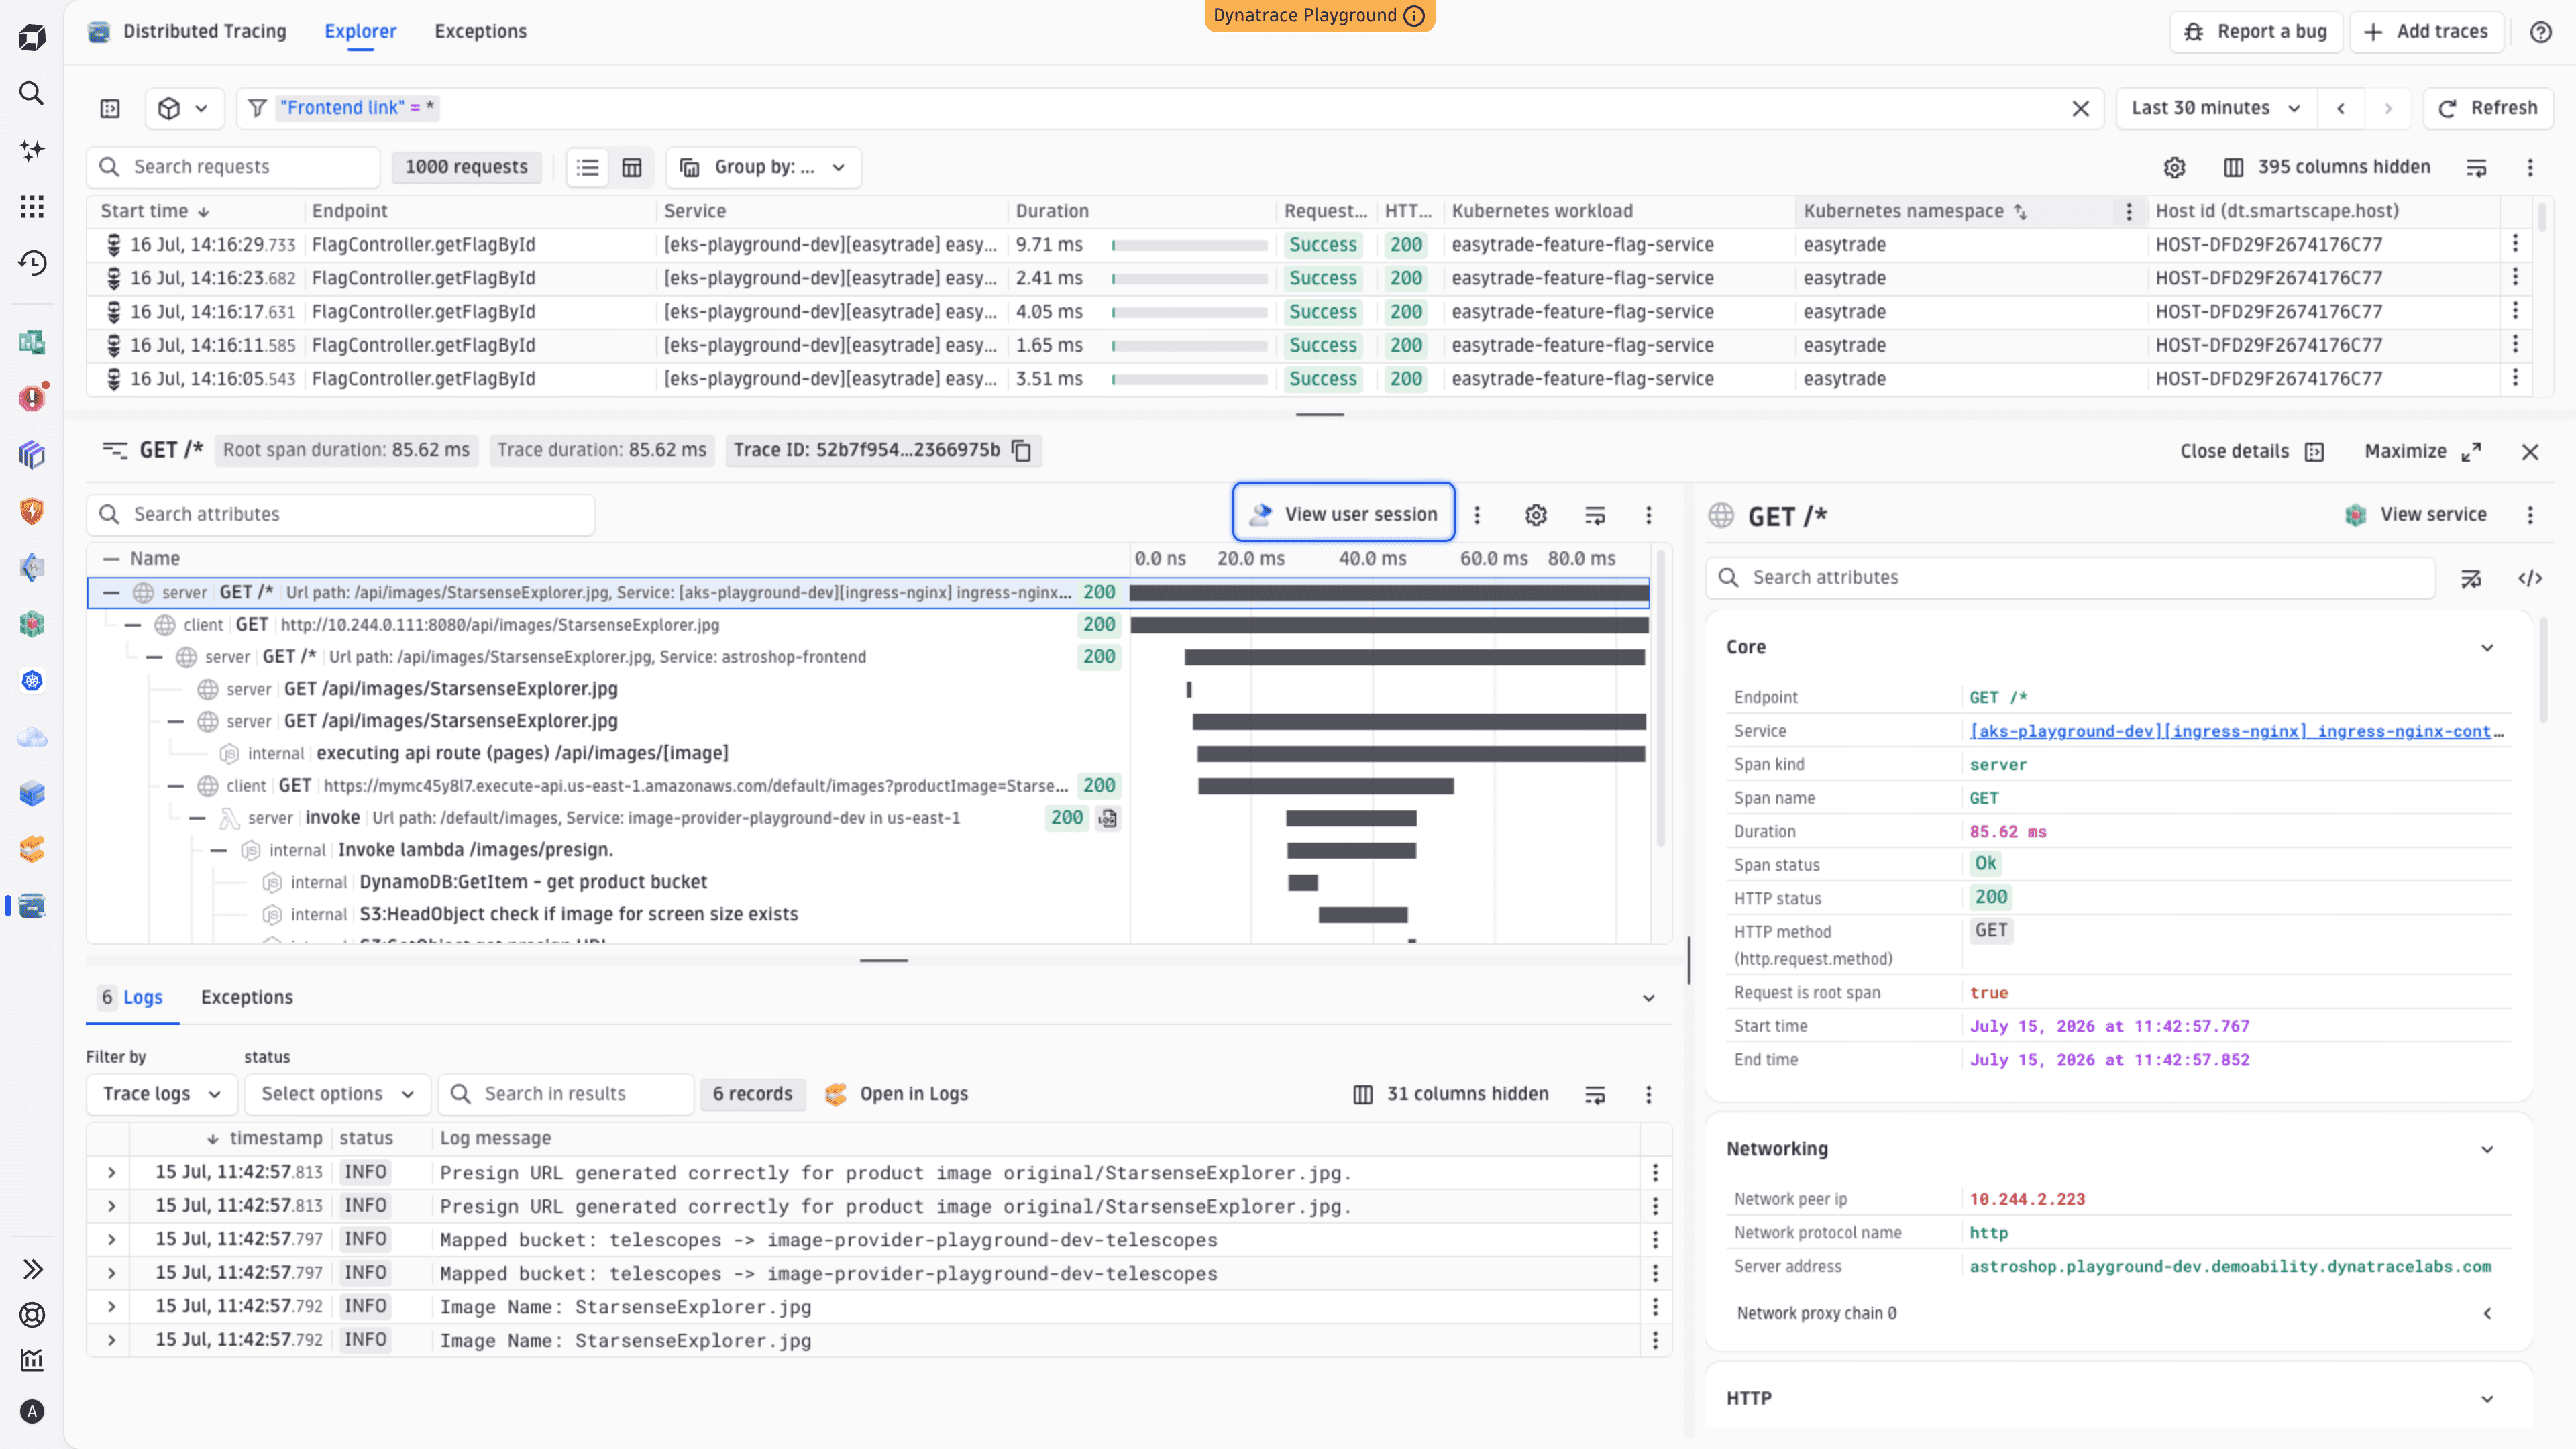Open the status Select options dropdown
This screenshot has height=1449, width=2576.
(x=337, y=1094)
